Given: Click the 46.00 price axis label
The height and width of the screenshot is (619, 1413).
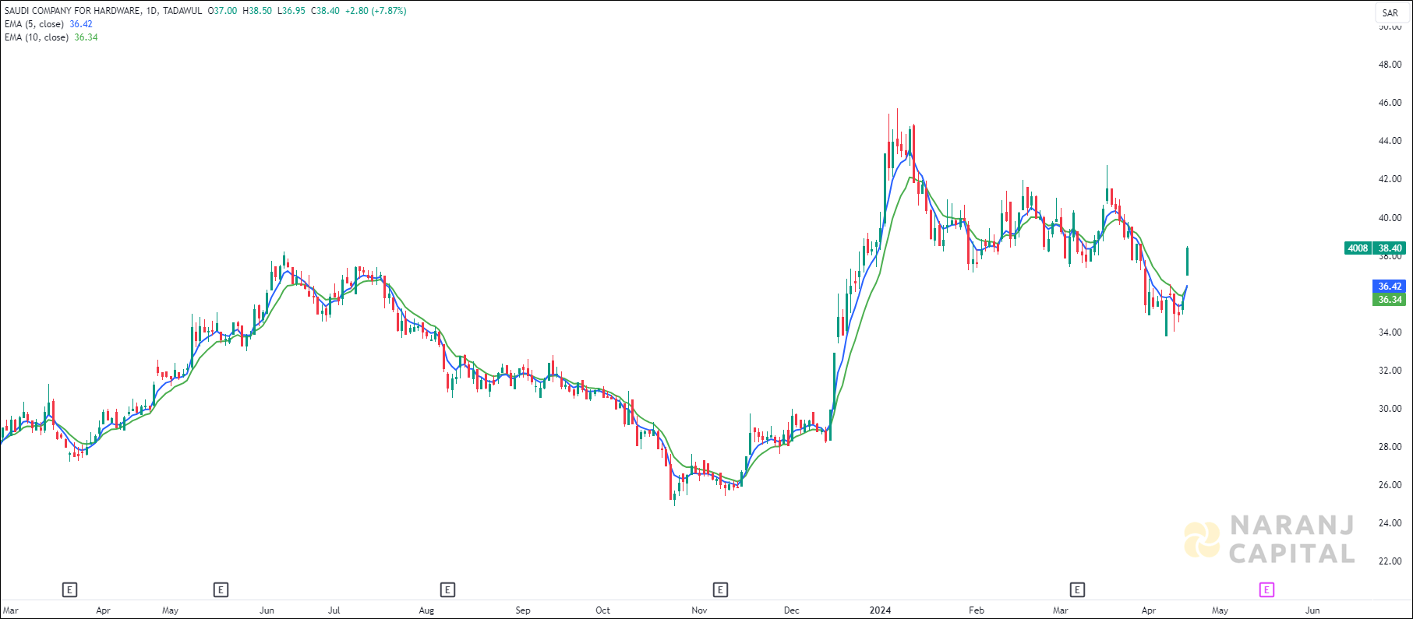Looking at the screenshot, I should [x=1390, y=103].
